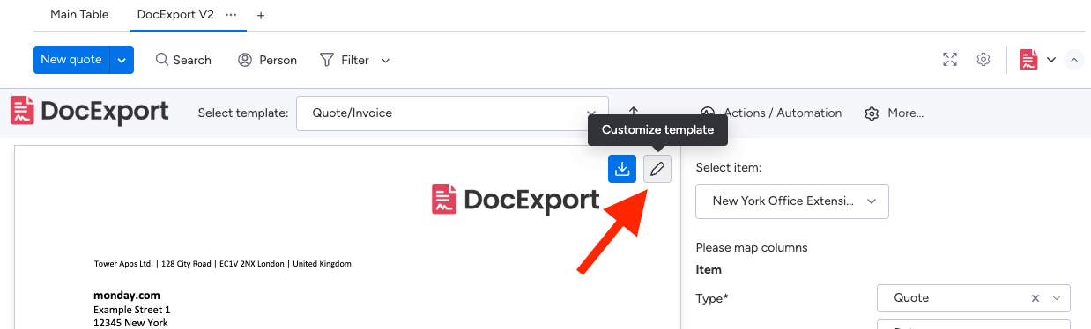Open the Select item dropdown
The image size is (1091, 329).
point(792,201)
